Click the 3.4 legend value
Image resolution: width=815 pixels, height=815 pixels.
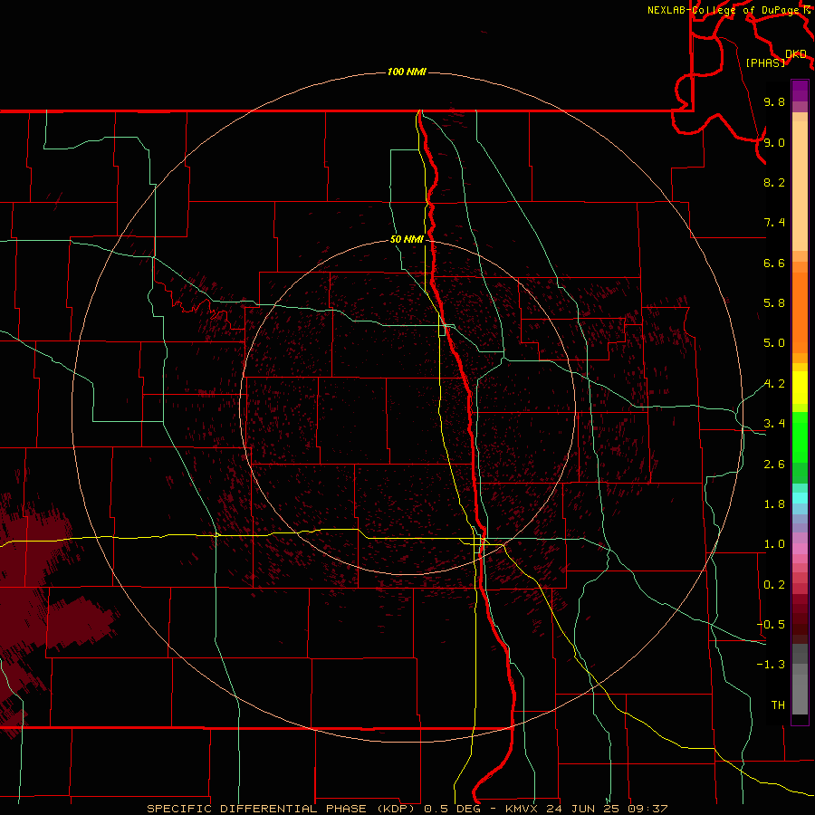click(x=774, y=424)
